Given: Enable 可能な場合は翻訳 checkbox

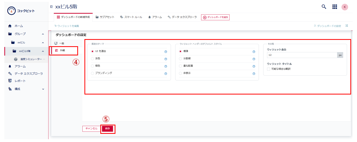Looking at the screenshot, I should click(268, 69).
